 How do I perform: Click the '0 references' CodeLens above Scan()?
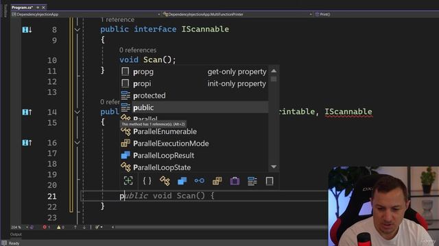tap(138, 50)
